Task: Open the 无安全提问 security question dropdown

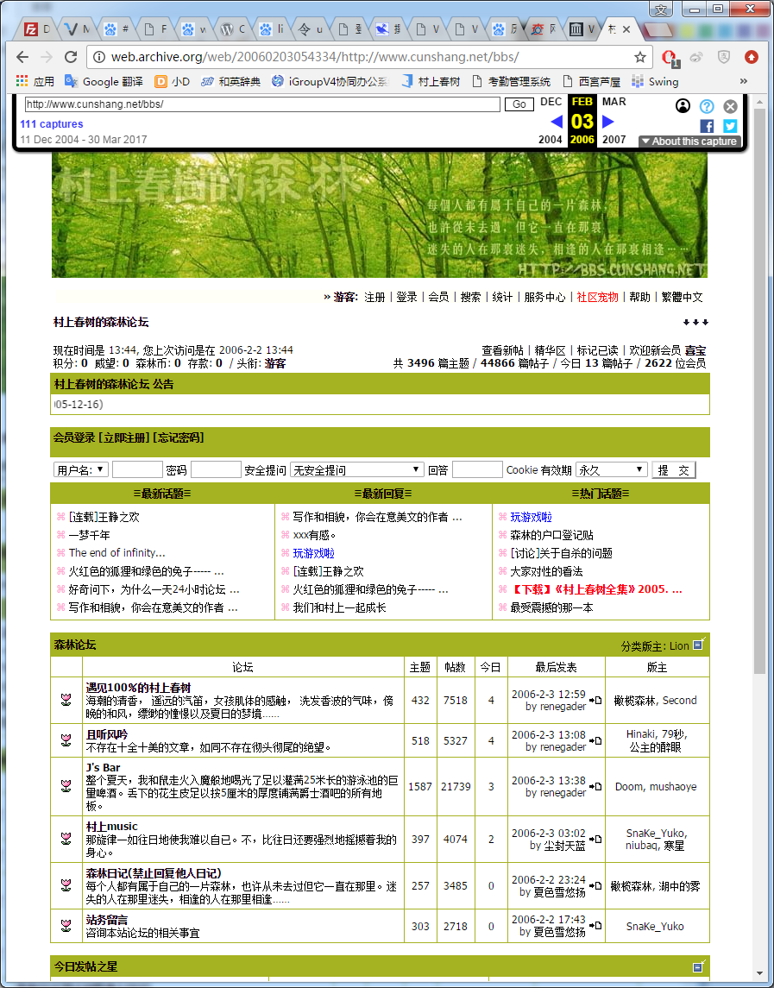Action: [x=356, y=469]
